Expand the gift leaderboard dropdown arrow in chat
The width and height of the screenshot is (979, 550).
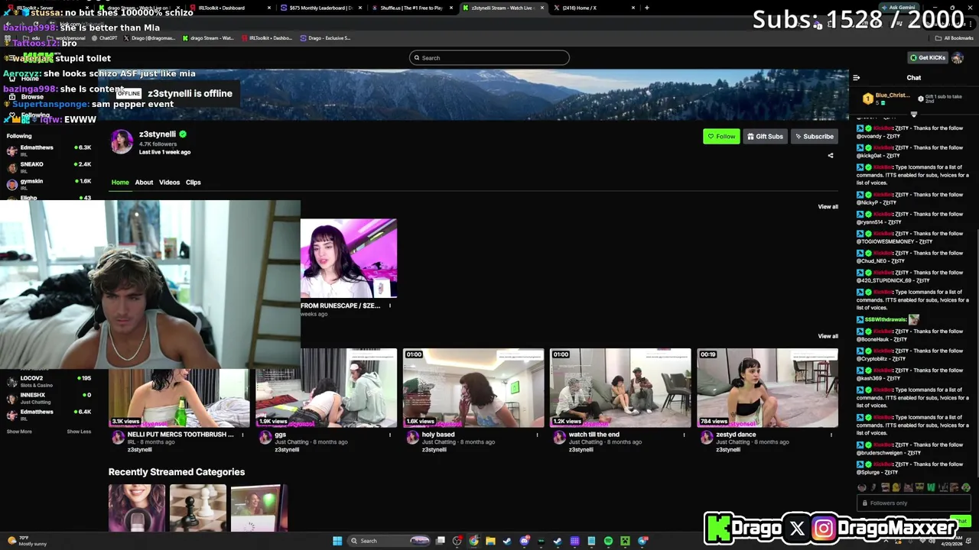913,115
